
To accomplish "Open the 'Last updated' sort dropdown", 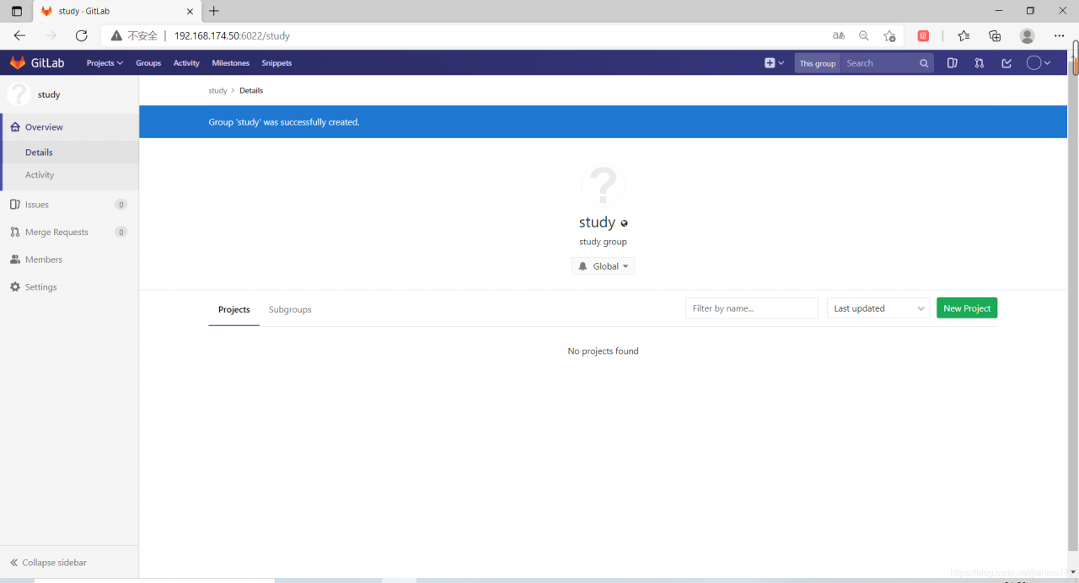I will point(878,308).
